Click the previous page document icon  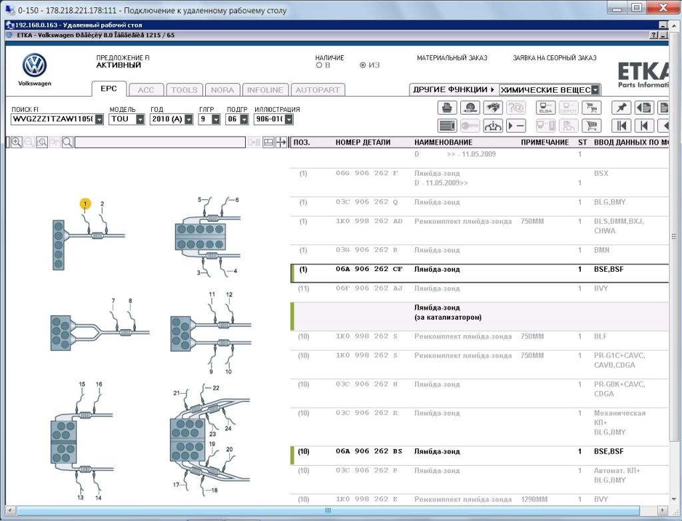[644, 107]
